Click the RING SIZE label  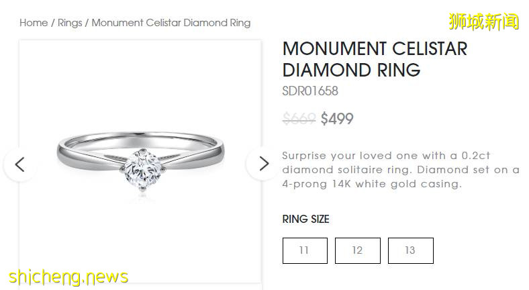coord(305,220)
